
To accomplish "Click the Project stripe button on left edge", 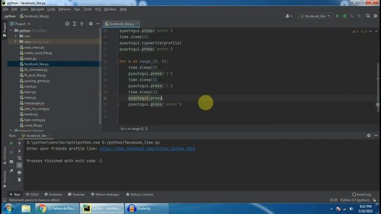I will (x=4, y=30).
